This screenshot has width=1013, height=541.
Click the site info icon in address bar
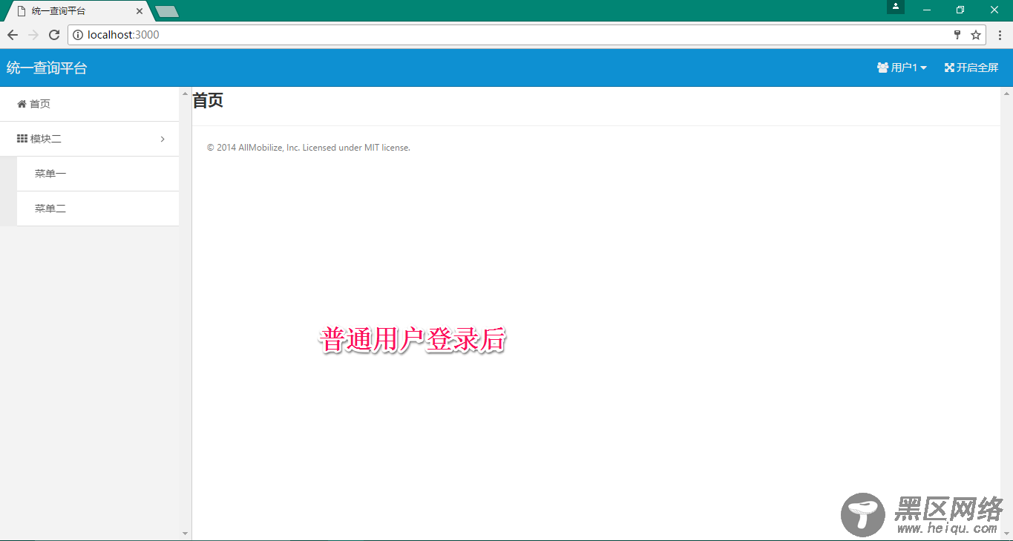(78, 35)
